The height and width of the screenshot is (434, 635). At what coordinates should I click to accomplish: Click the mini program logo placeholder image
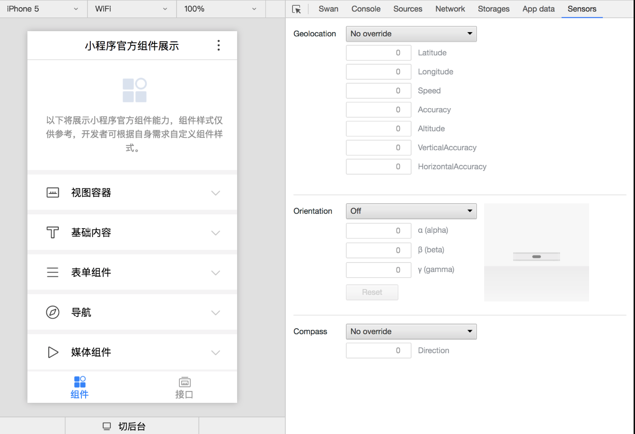134,89
